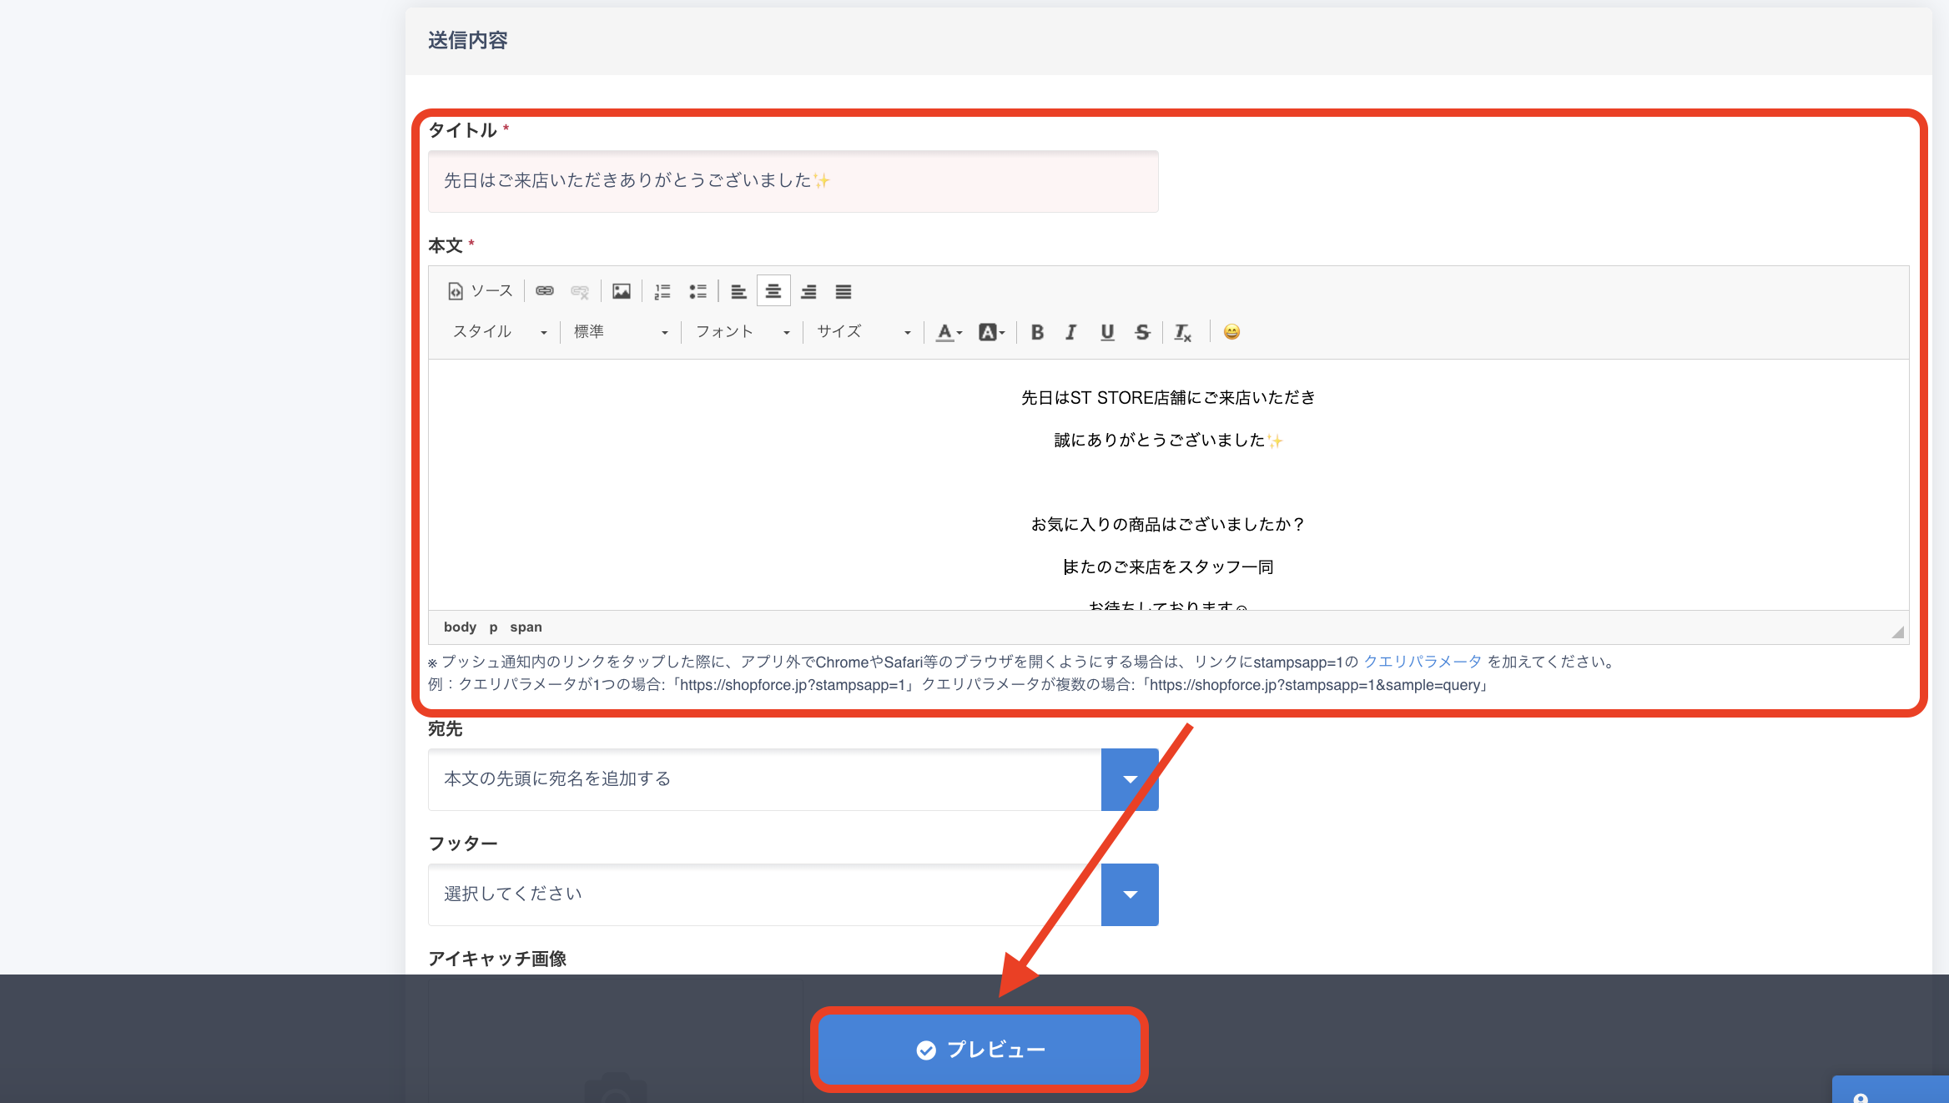1949x1103 pixels.
Task: Select the p element in path bar
Action: 493,627
